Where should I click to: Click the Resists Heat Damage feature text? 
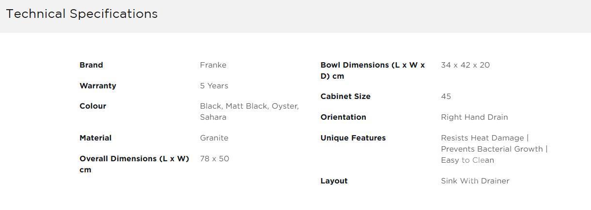click(x=482, y=138)
